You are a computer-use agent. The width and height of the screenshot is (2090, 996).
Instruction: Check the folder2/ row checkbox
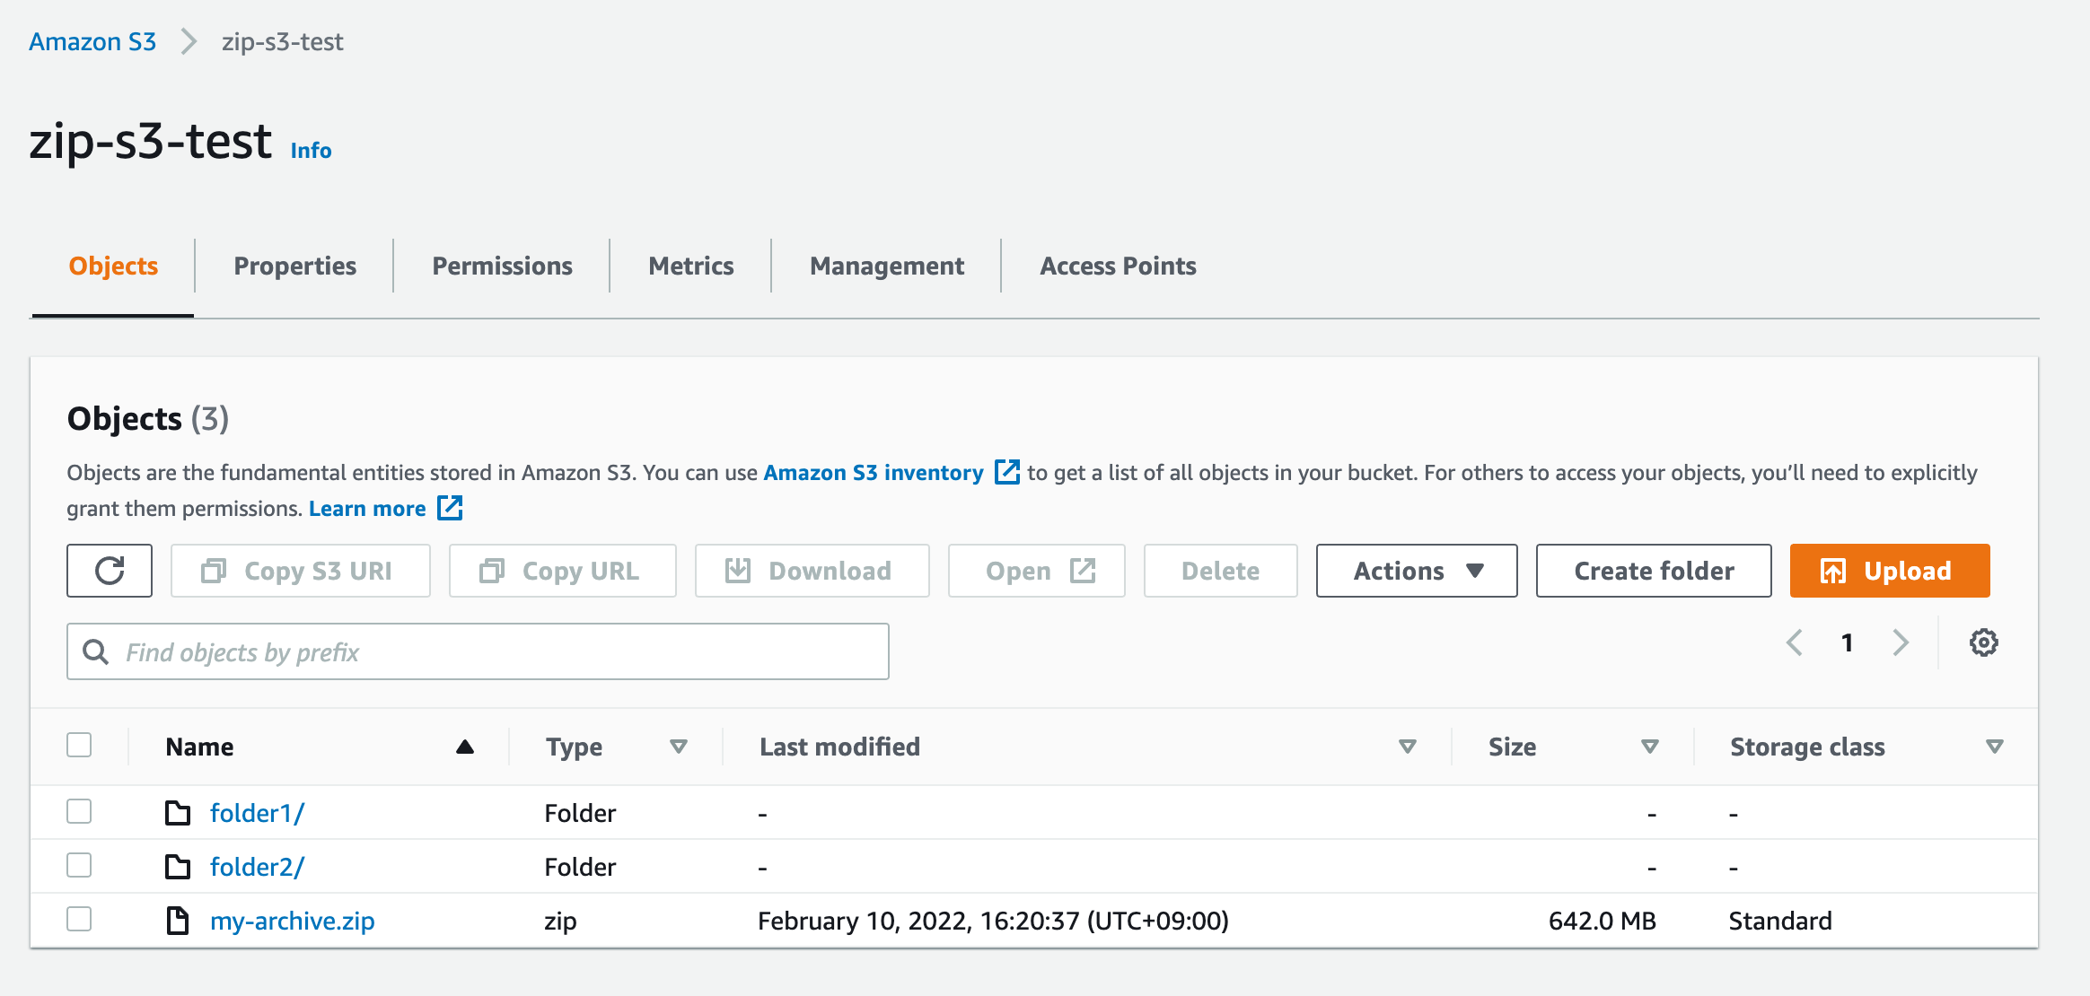79,865
